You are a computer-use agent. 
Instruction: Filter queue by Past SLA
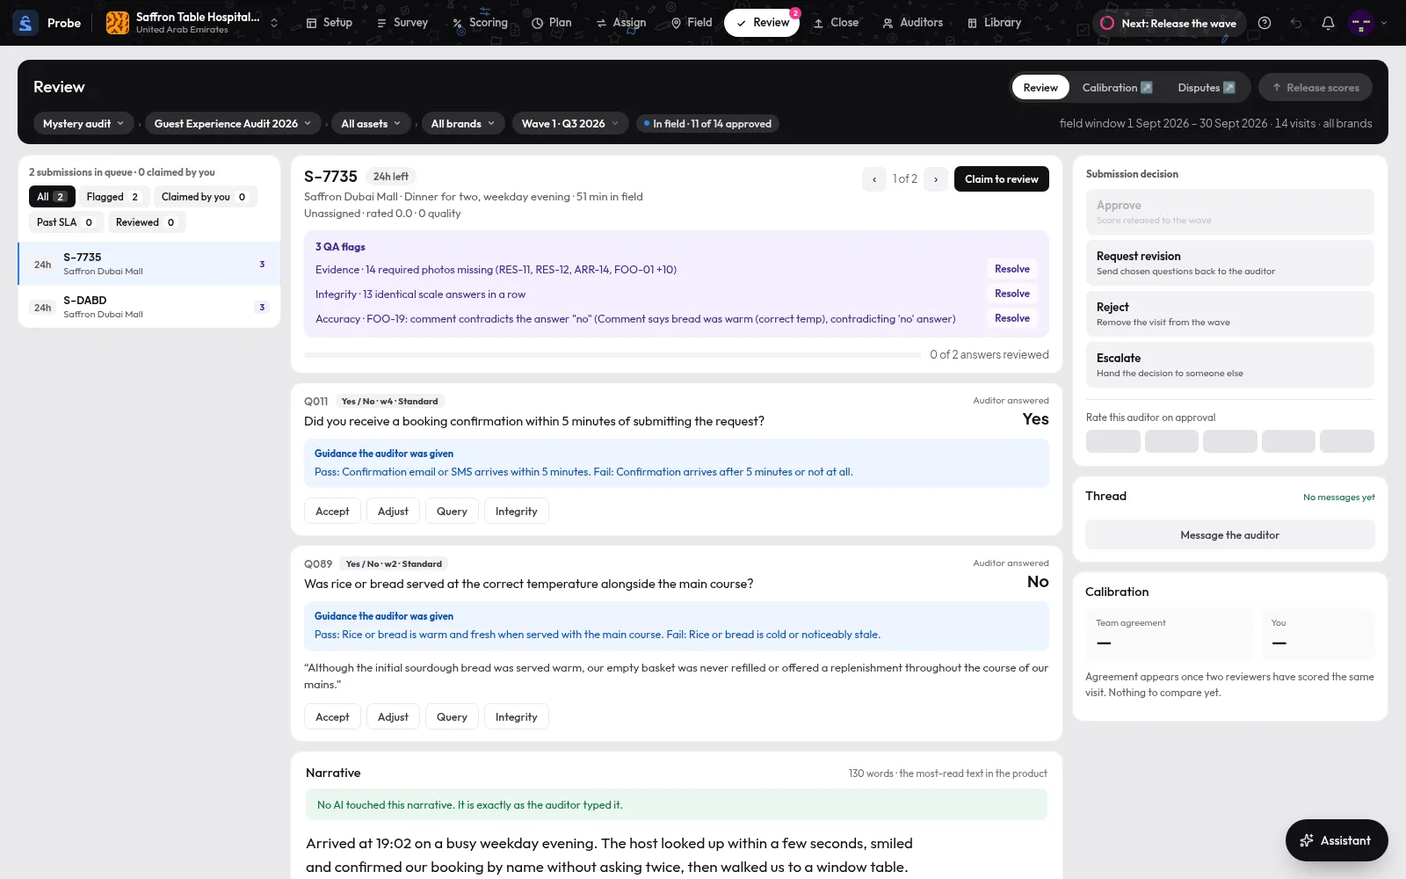(65, 222)
